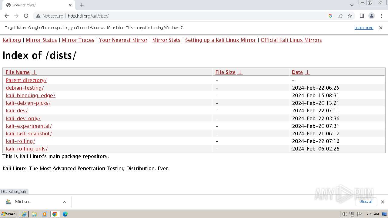Open the kali-bleeding-edge/ directory

pos(31,95)
